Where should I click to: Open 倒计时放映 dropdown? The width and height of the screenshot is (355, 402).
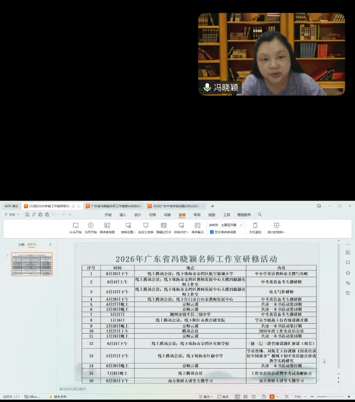[276, 228]
